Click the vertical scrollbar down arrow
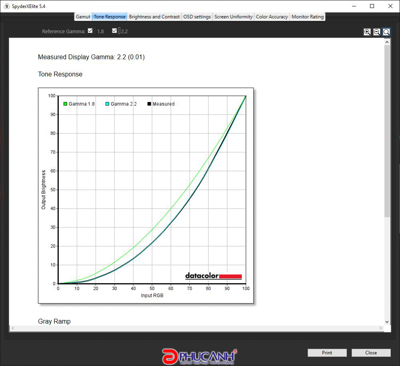This screenshot has width=400, height=366. point(387,322)
